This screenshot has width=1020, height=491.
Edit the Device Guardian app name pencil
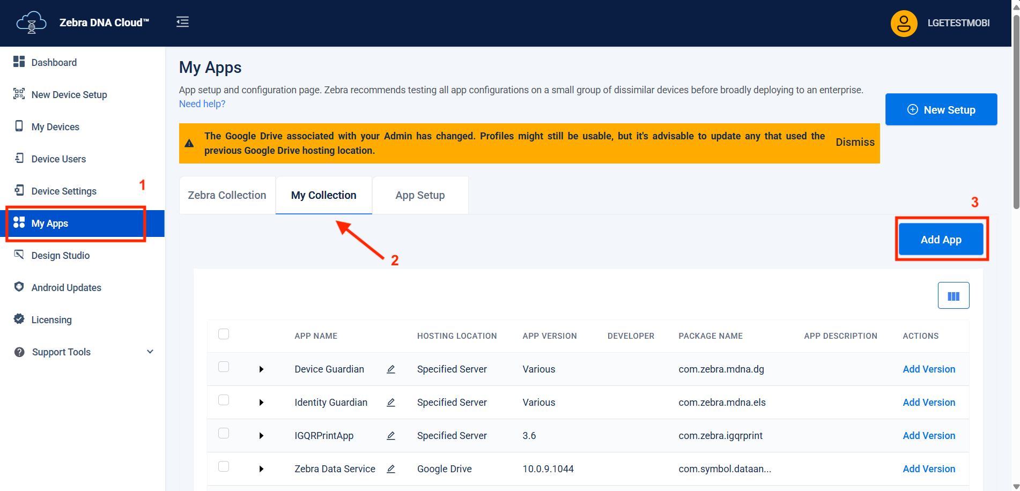(391, 369)
